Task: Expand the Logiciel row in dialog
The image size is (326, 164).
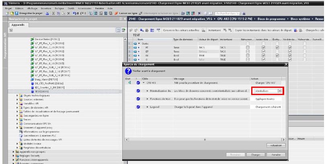Action: click(x=146, y=107)
